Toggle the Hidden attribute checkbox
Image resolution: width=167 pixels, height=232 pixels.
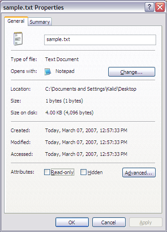pyautogui.click(x=83, y=172)
